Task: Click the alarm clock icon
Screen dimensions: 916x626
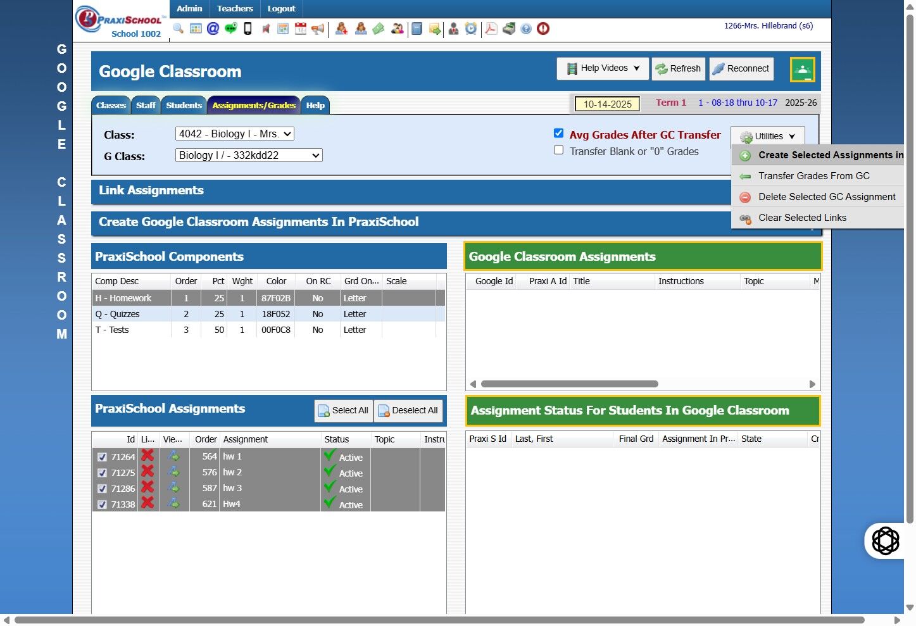Action: pyautogui.click(x=471, y=28)
